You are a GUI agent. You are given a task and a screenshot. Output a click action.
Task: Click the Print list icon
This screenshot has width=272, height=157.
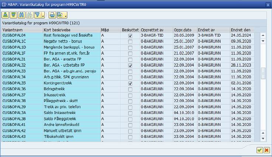[x=52, y=15]
